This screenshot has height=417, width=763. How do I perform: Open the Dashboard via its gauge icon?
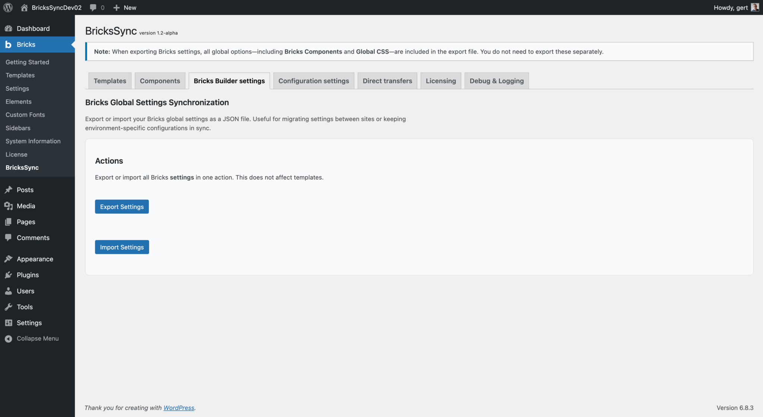(x=9, y=28)
